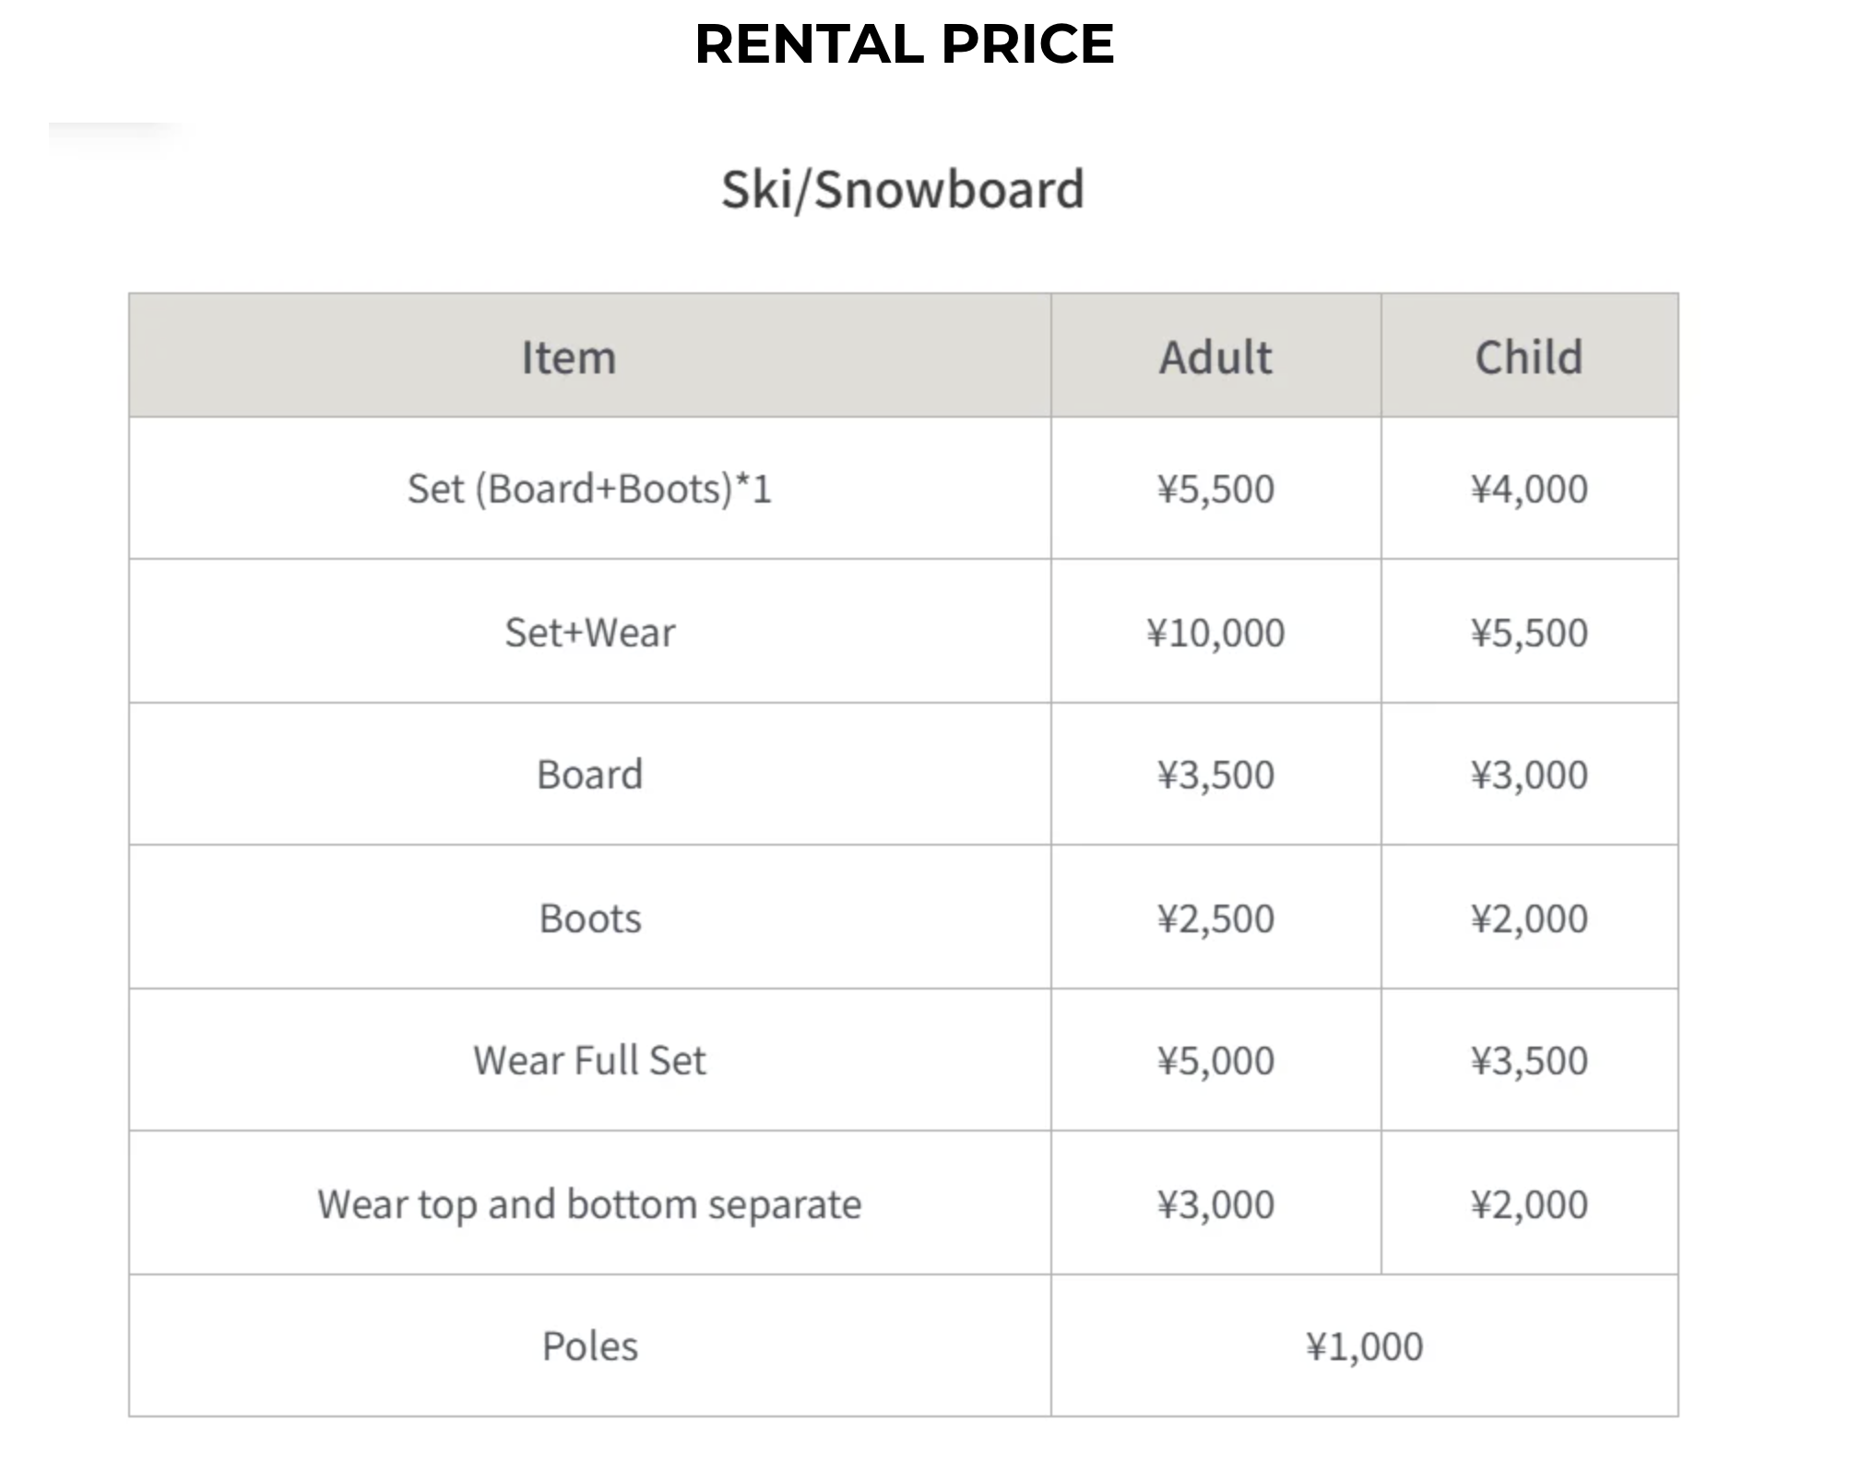Click the adult Set+Wear price ¥10,000
1861x1481 pixels.
click(x=1215, y=633)
